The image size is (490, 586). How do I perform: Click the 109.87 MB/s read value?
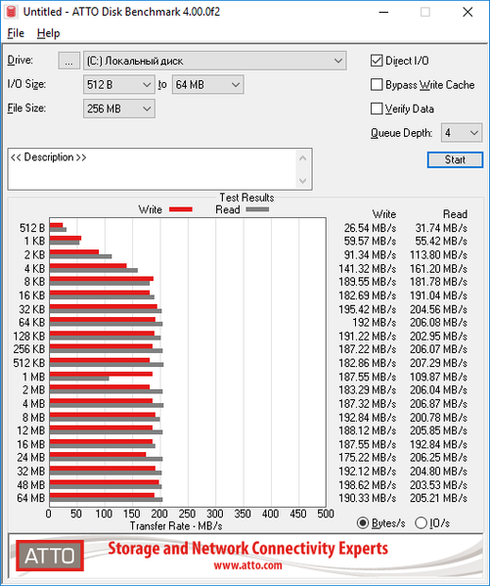tap(438, 377)
